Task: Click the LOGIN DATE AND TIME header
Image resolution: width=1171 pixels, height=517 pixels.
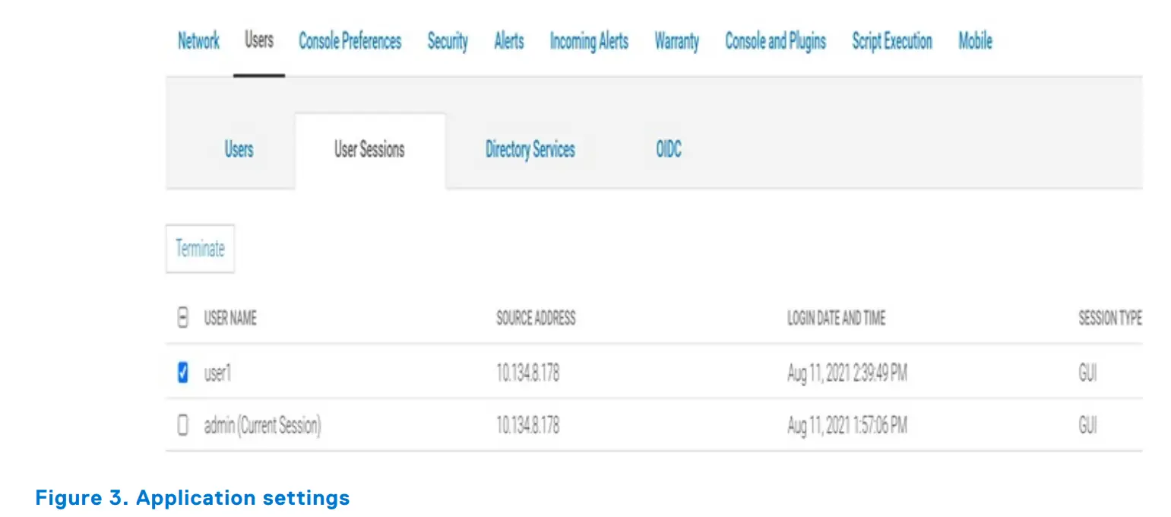Action: [837, 318]
